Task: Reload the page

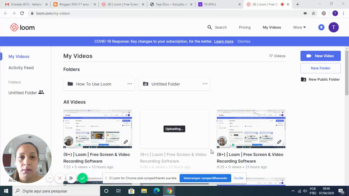Action: click(x=22, y=13)
